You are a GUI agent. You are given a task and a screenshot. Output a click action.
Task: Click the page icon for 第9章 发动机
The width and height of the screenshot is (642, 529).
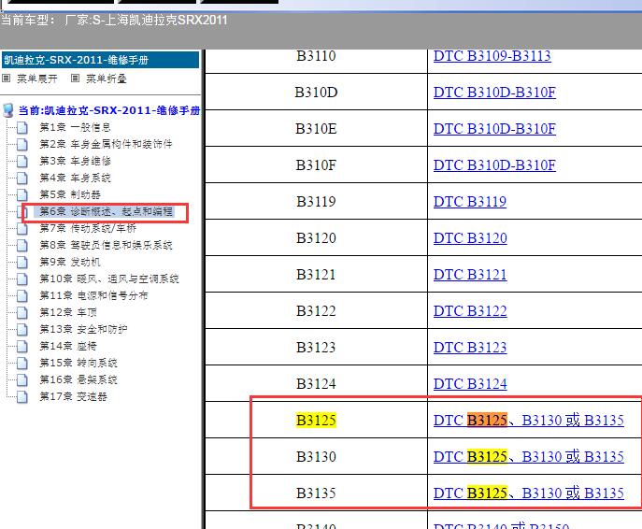click(22, 262)
